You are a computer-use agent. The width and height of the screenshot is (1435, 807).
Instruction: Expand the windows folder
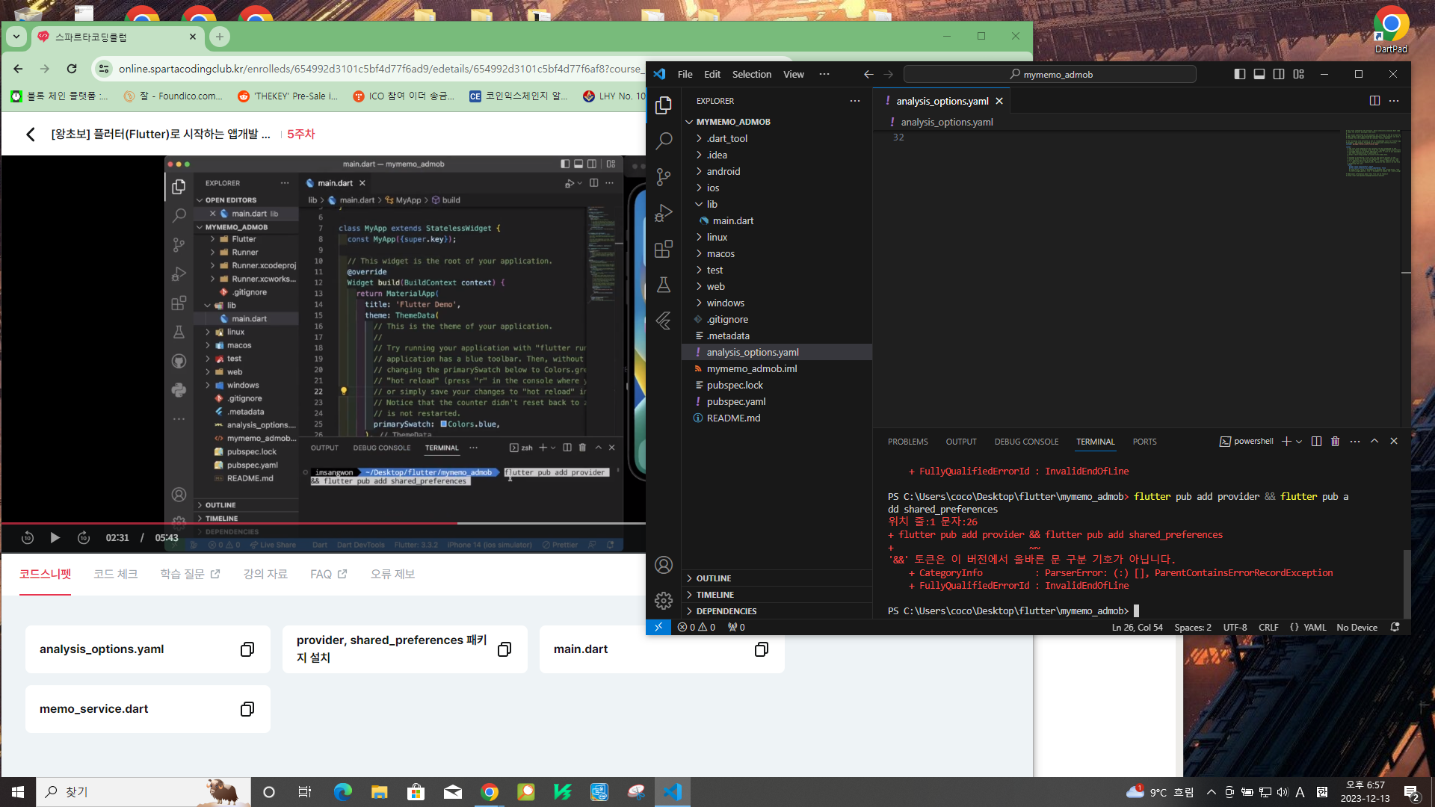tap(777, 303)
